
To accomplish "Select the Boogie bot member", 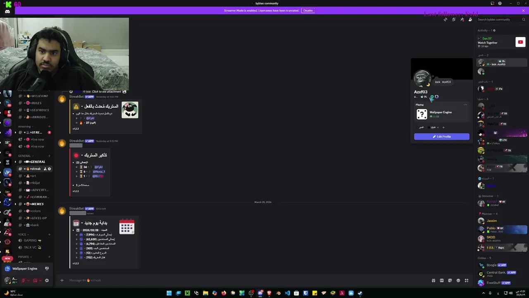I will (x=502, y=265).
